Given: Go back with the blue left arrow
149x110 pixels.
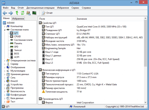Looking at the screenshot, I should coord(5,13).
